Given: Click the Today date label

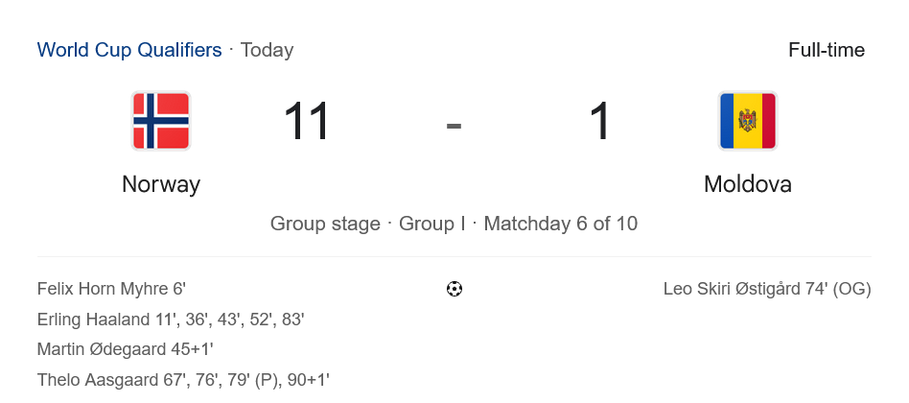Looking at the screenshot, I should coord(267,50).
